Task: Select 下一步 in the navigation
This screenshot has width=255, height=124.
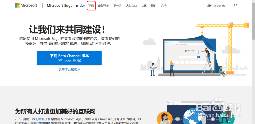Action: click(117, 6)
